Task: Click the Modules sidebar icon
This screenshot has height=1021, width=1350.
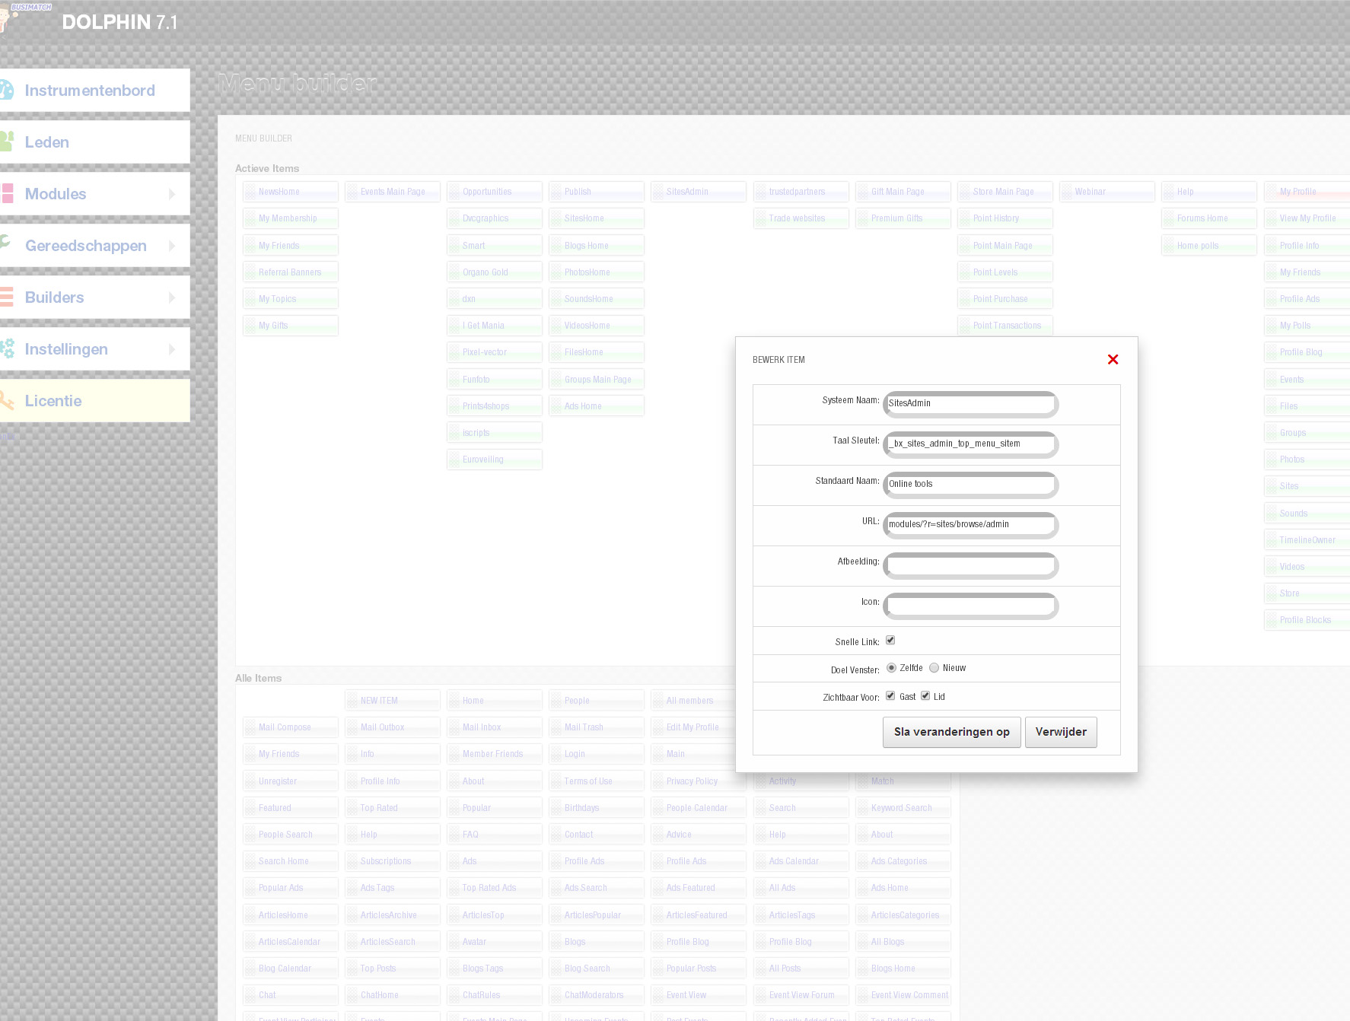Action: [x=7, y=194]
